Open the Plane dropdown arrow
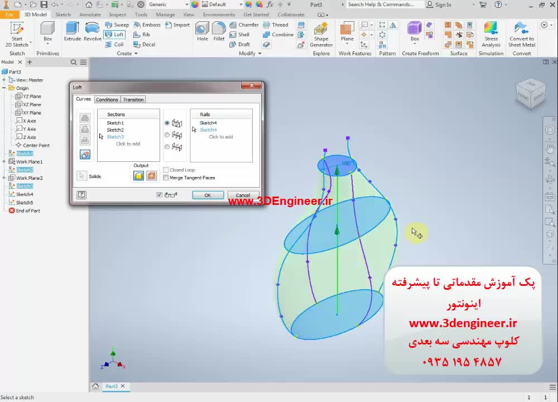558x402 pixels. click(x=347, y=44)
